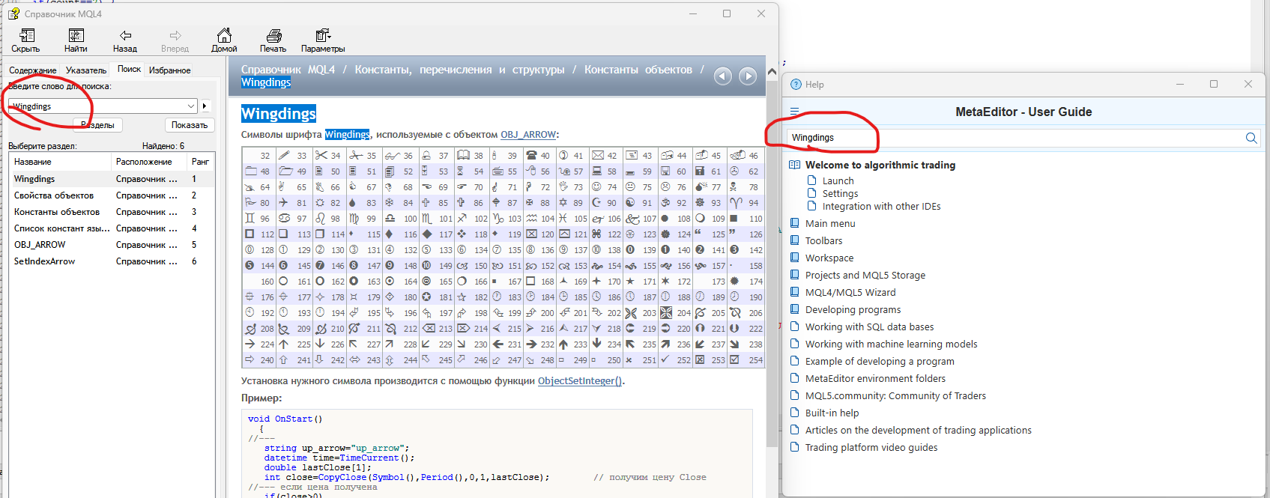Switch to the Содержание tab
Image resolution: width=1270 pixels, height=498 pixels.
(x=32, y=70)
